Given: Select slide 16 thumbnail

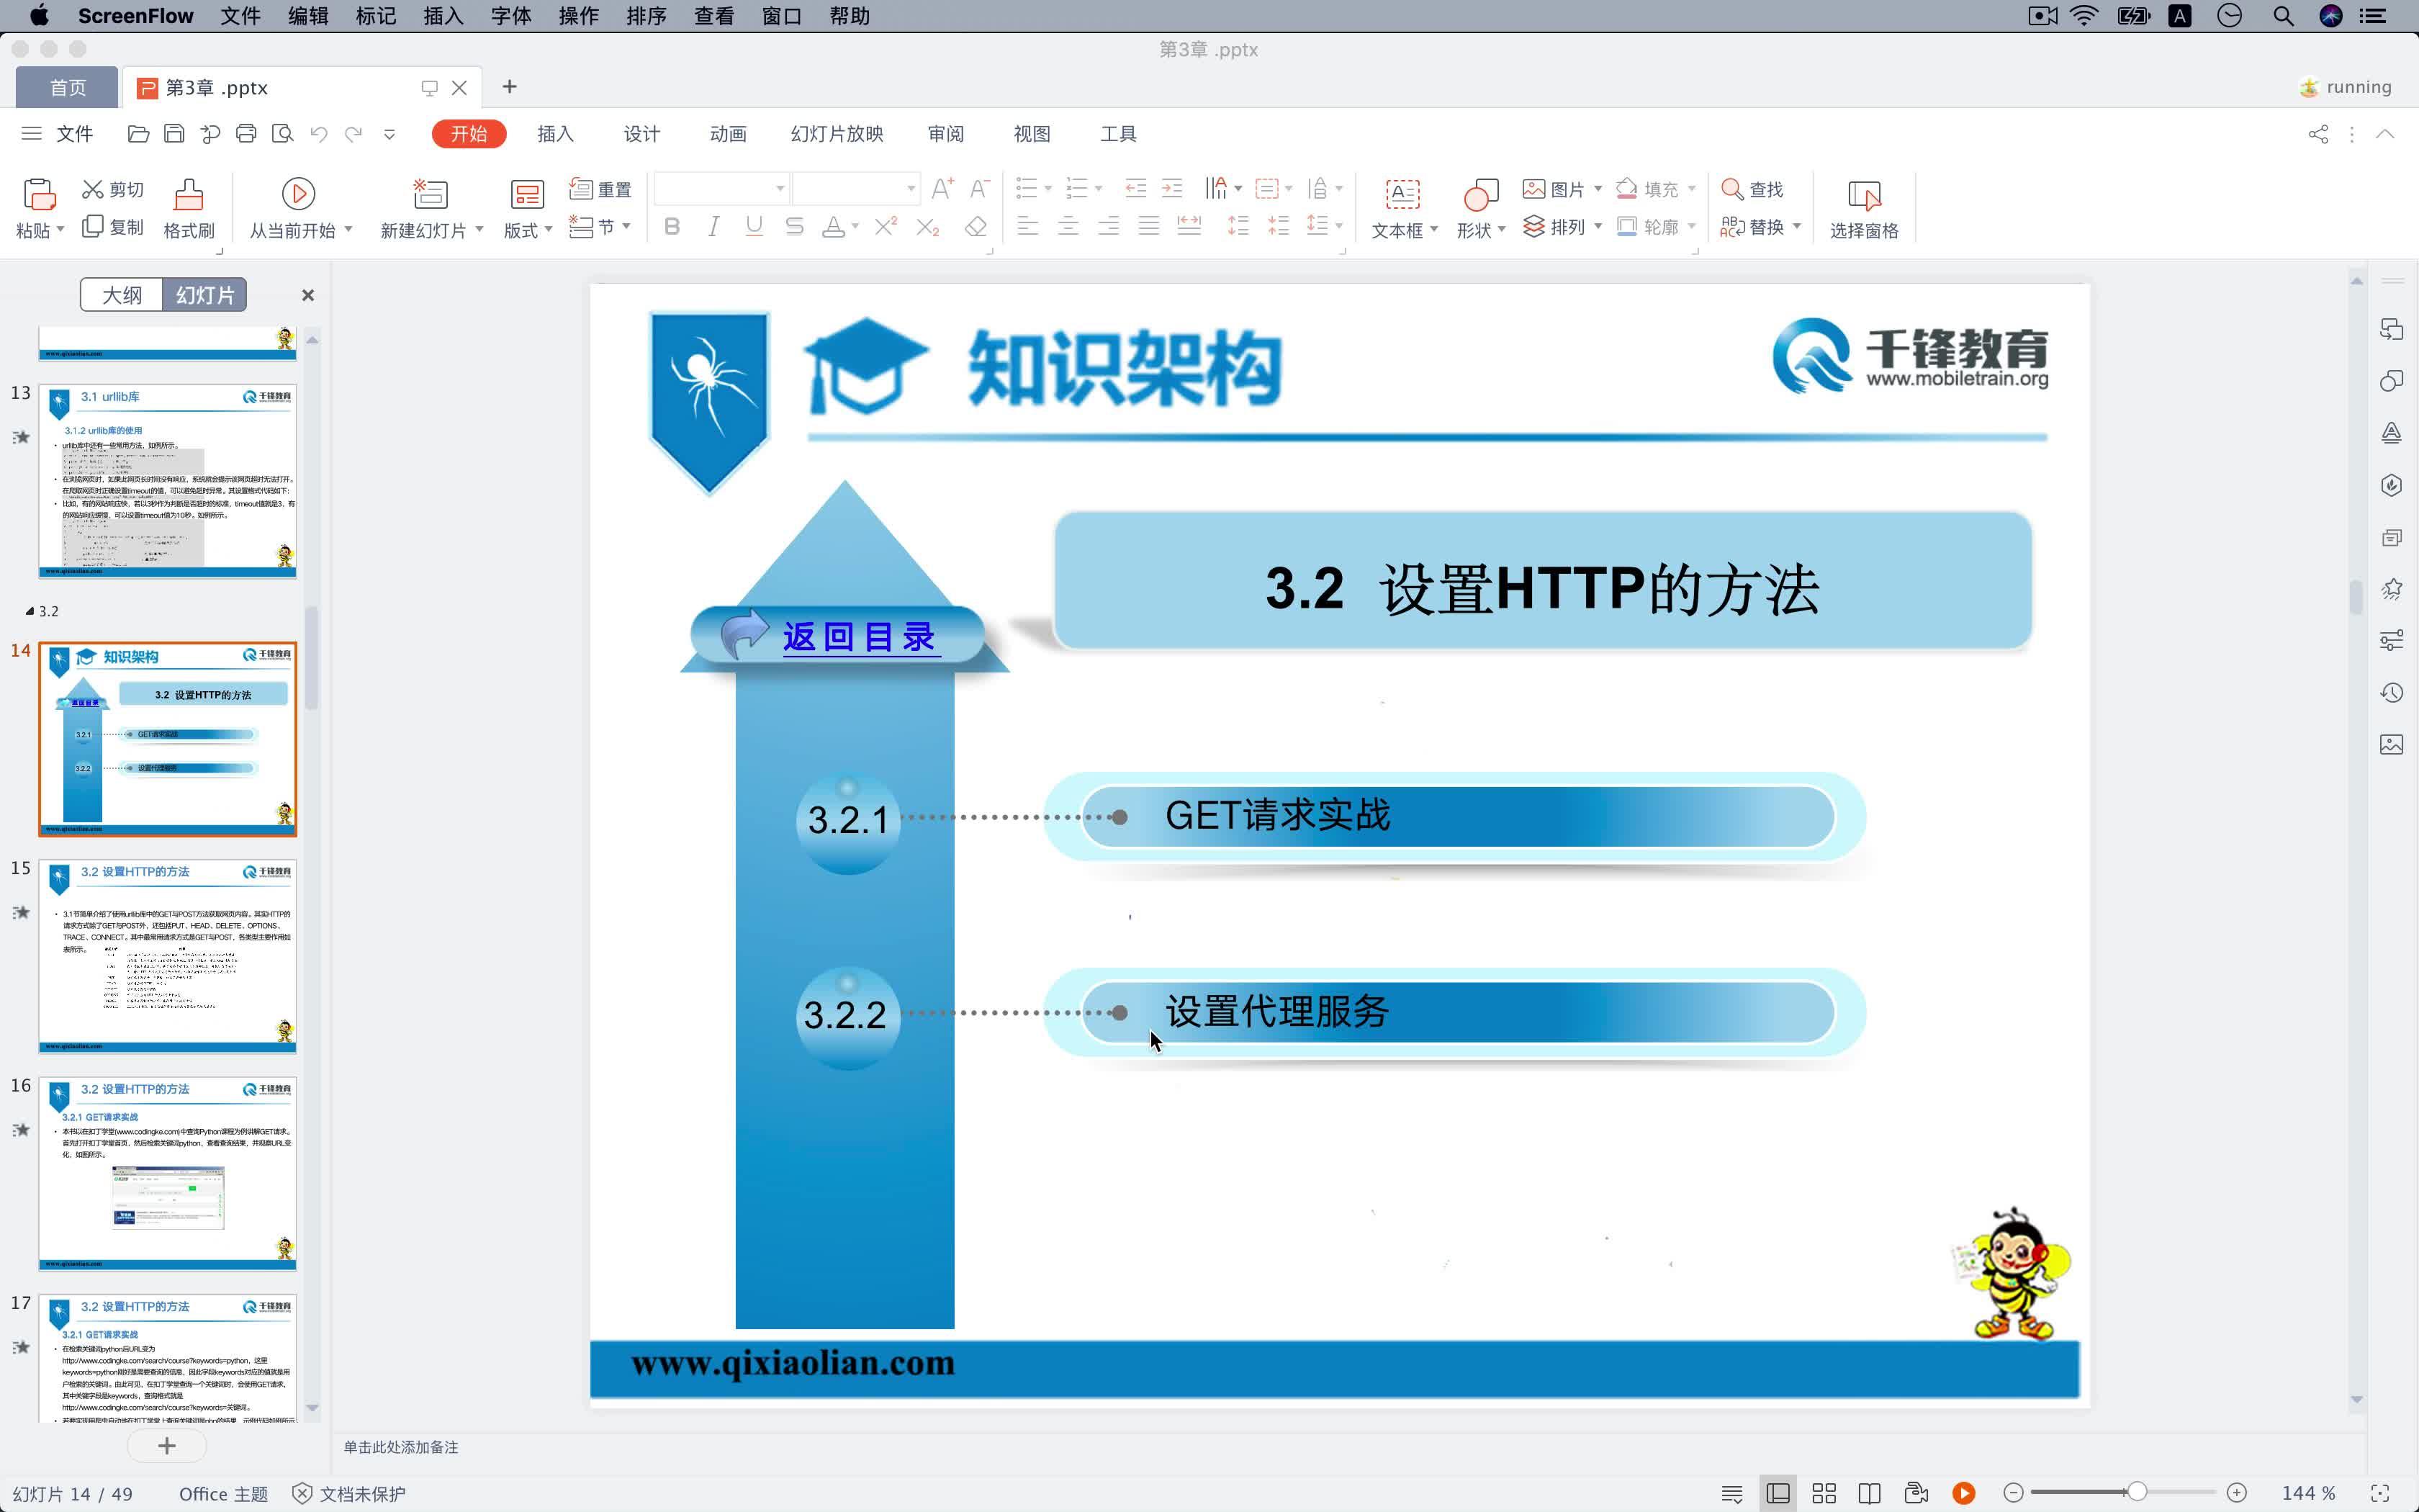Looking at the screenshot, I should point(168,1173).
